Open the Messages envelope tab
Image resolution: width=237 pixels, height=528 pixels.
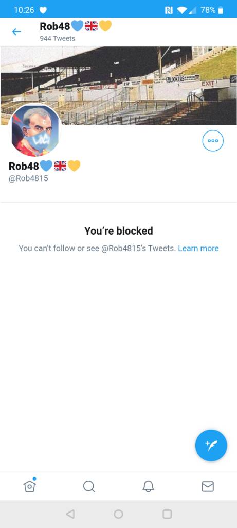tap(208, 486)
